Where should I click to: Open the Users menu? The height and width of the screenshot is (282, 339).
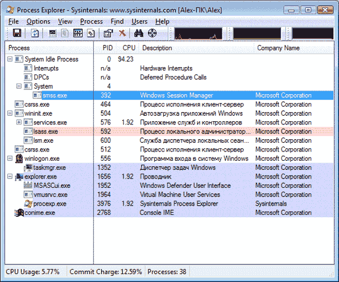pyautogui.click(x=139, y=22)
